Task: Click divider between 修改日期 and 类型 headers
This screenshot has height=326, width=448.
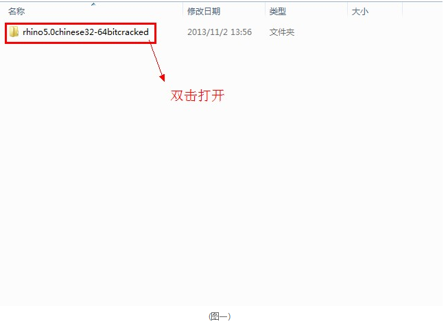Action: point(265,11)
